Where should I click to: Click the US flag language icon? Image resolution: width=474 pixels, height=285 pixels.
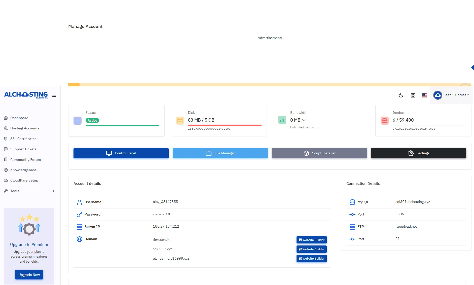(424, 95)
